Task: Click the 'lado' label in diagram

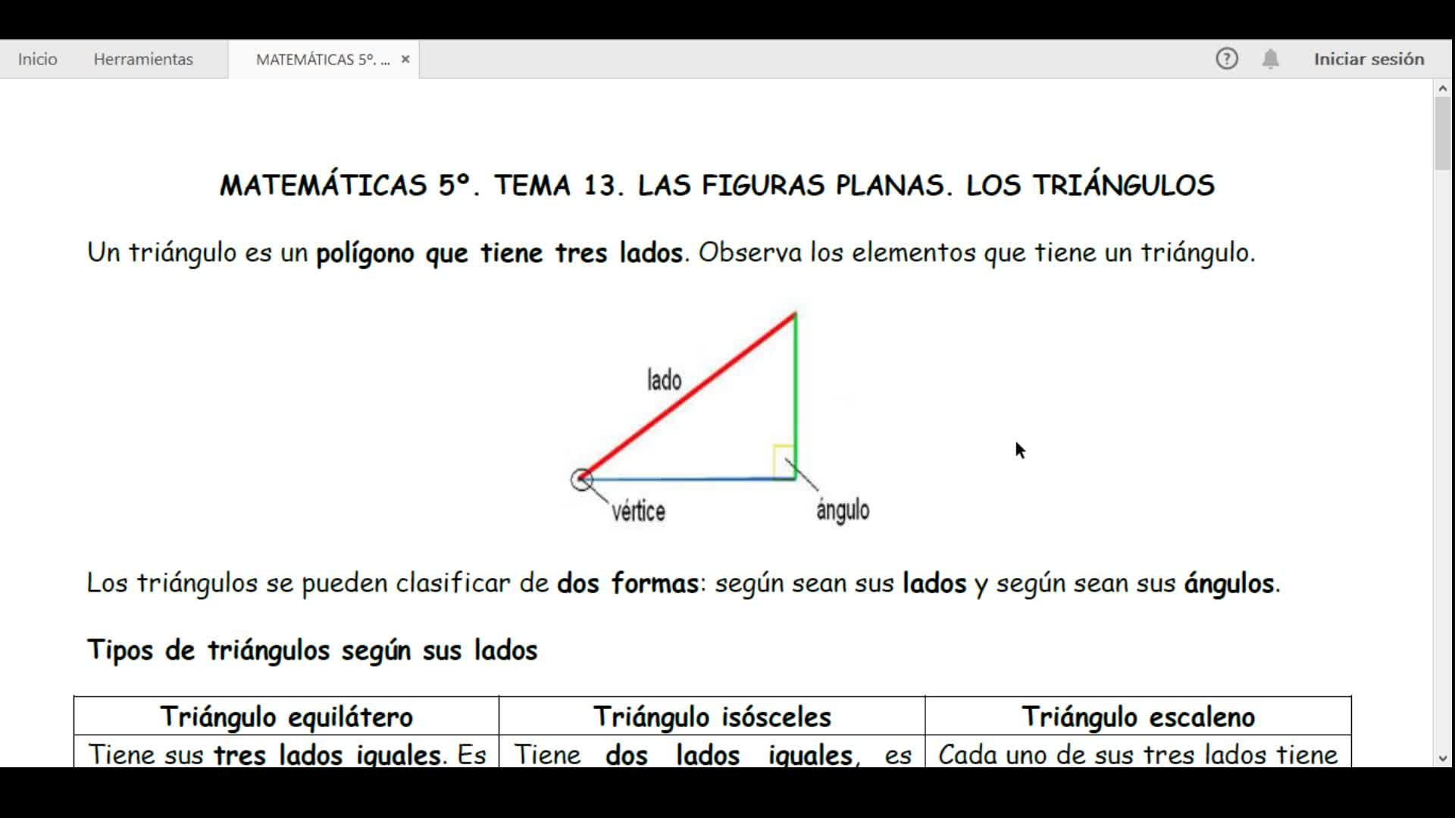Action: pos(664,379)
